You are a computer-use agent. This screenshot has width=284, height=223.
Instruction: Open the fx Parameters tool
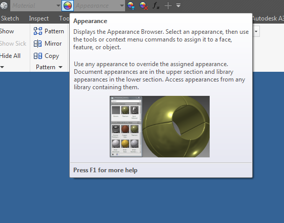156,6
